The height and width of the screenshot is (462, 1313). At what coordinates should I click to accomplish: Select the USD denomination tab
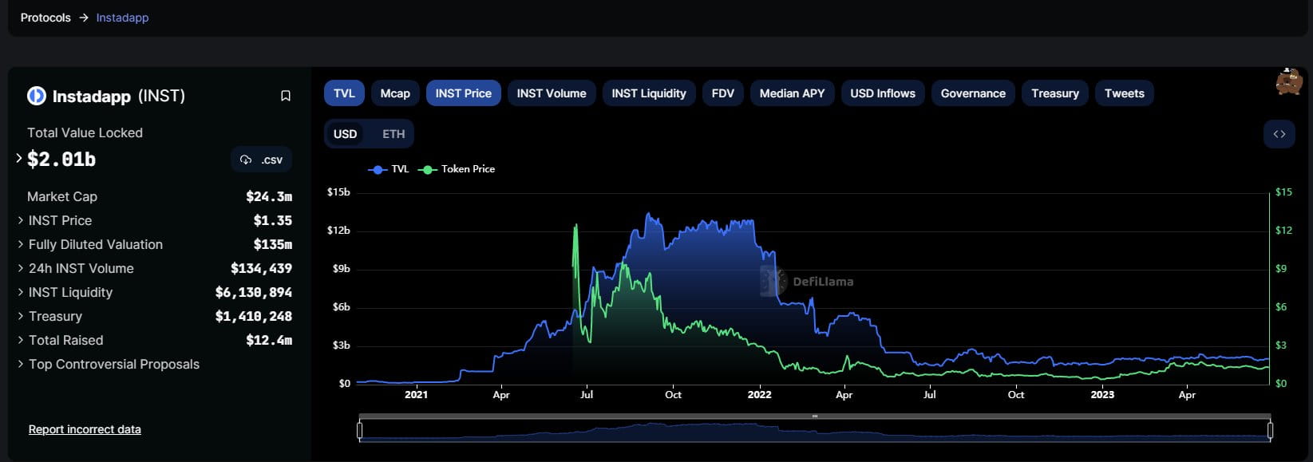coord(345,134)
